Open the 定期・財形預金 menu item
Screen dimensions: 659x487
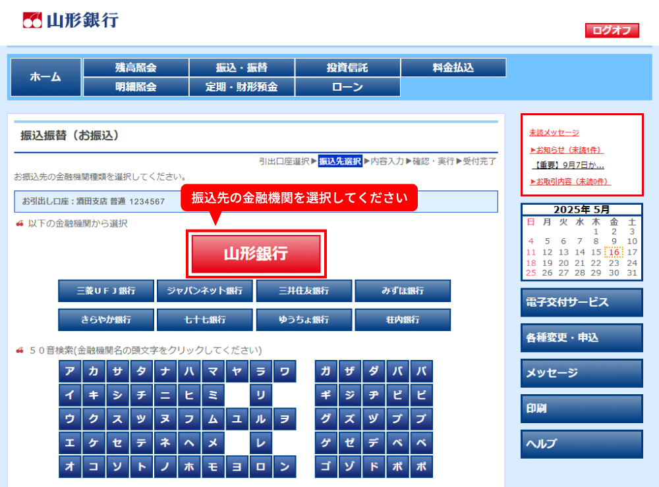(242, 87)
